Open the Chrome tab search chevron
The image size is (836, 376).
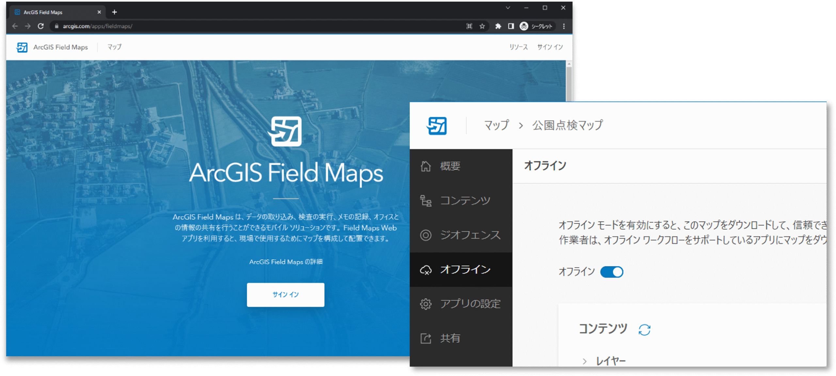[507, 7]
